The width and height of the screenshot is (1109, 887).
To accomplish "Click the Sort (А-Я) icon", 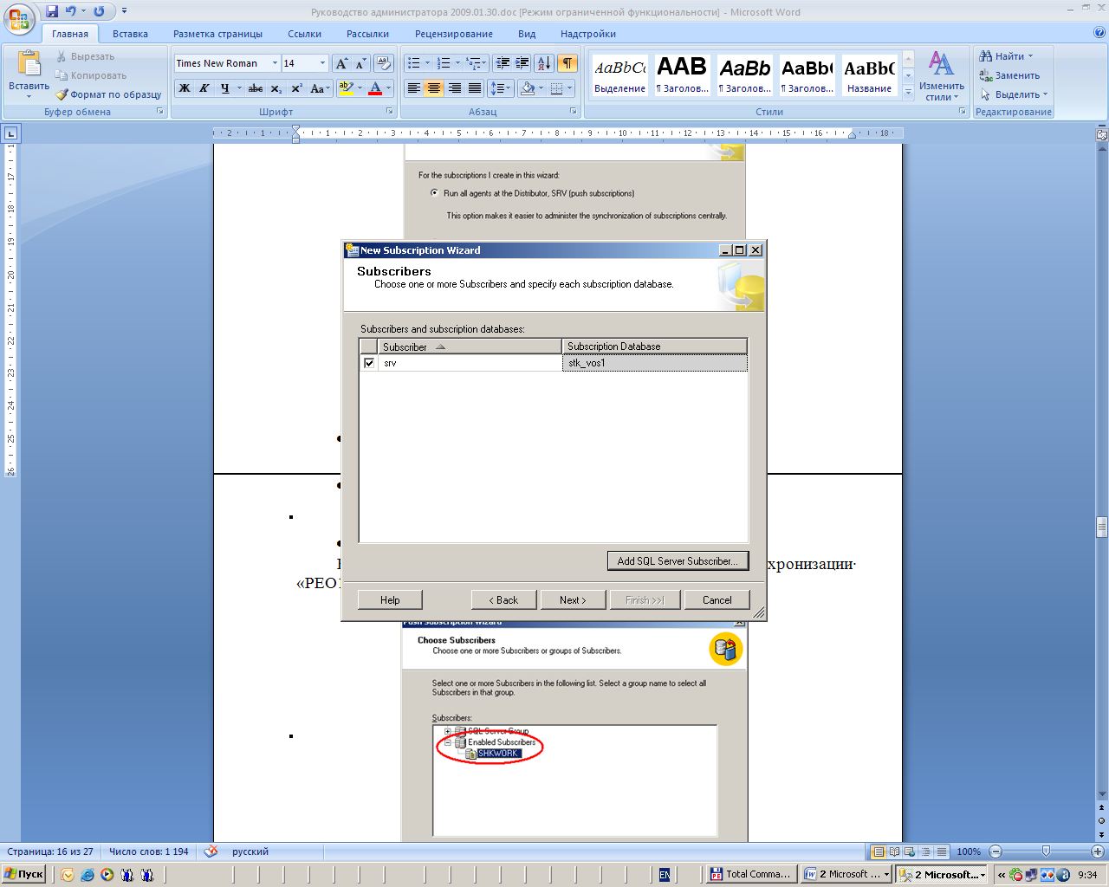I will 544,63.
